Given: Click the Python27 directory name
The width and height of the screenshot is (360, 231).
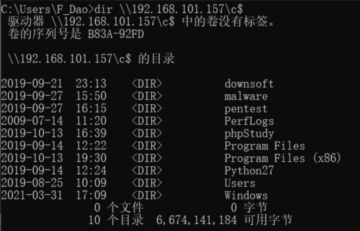Looking at the screenshot, I should click(249, 171).
